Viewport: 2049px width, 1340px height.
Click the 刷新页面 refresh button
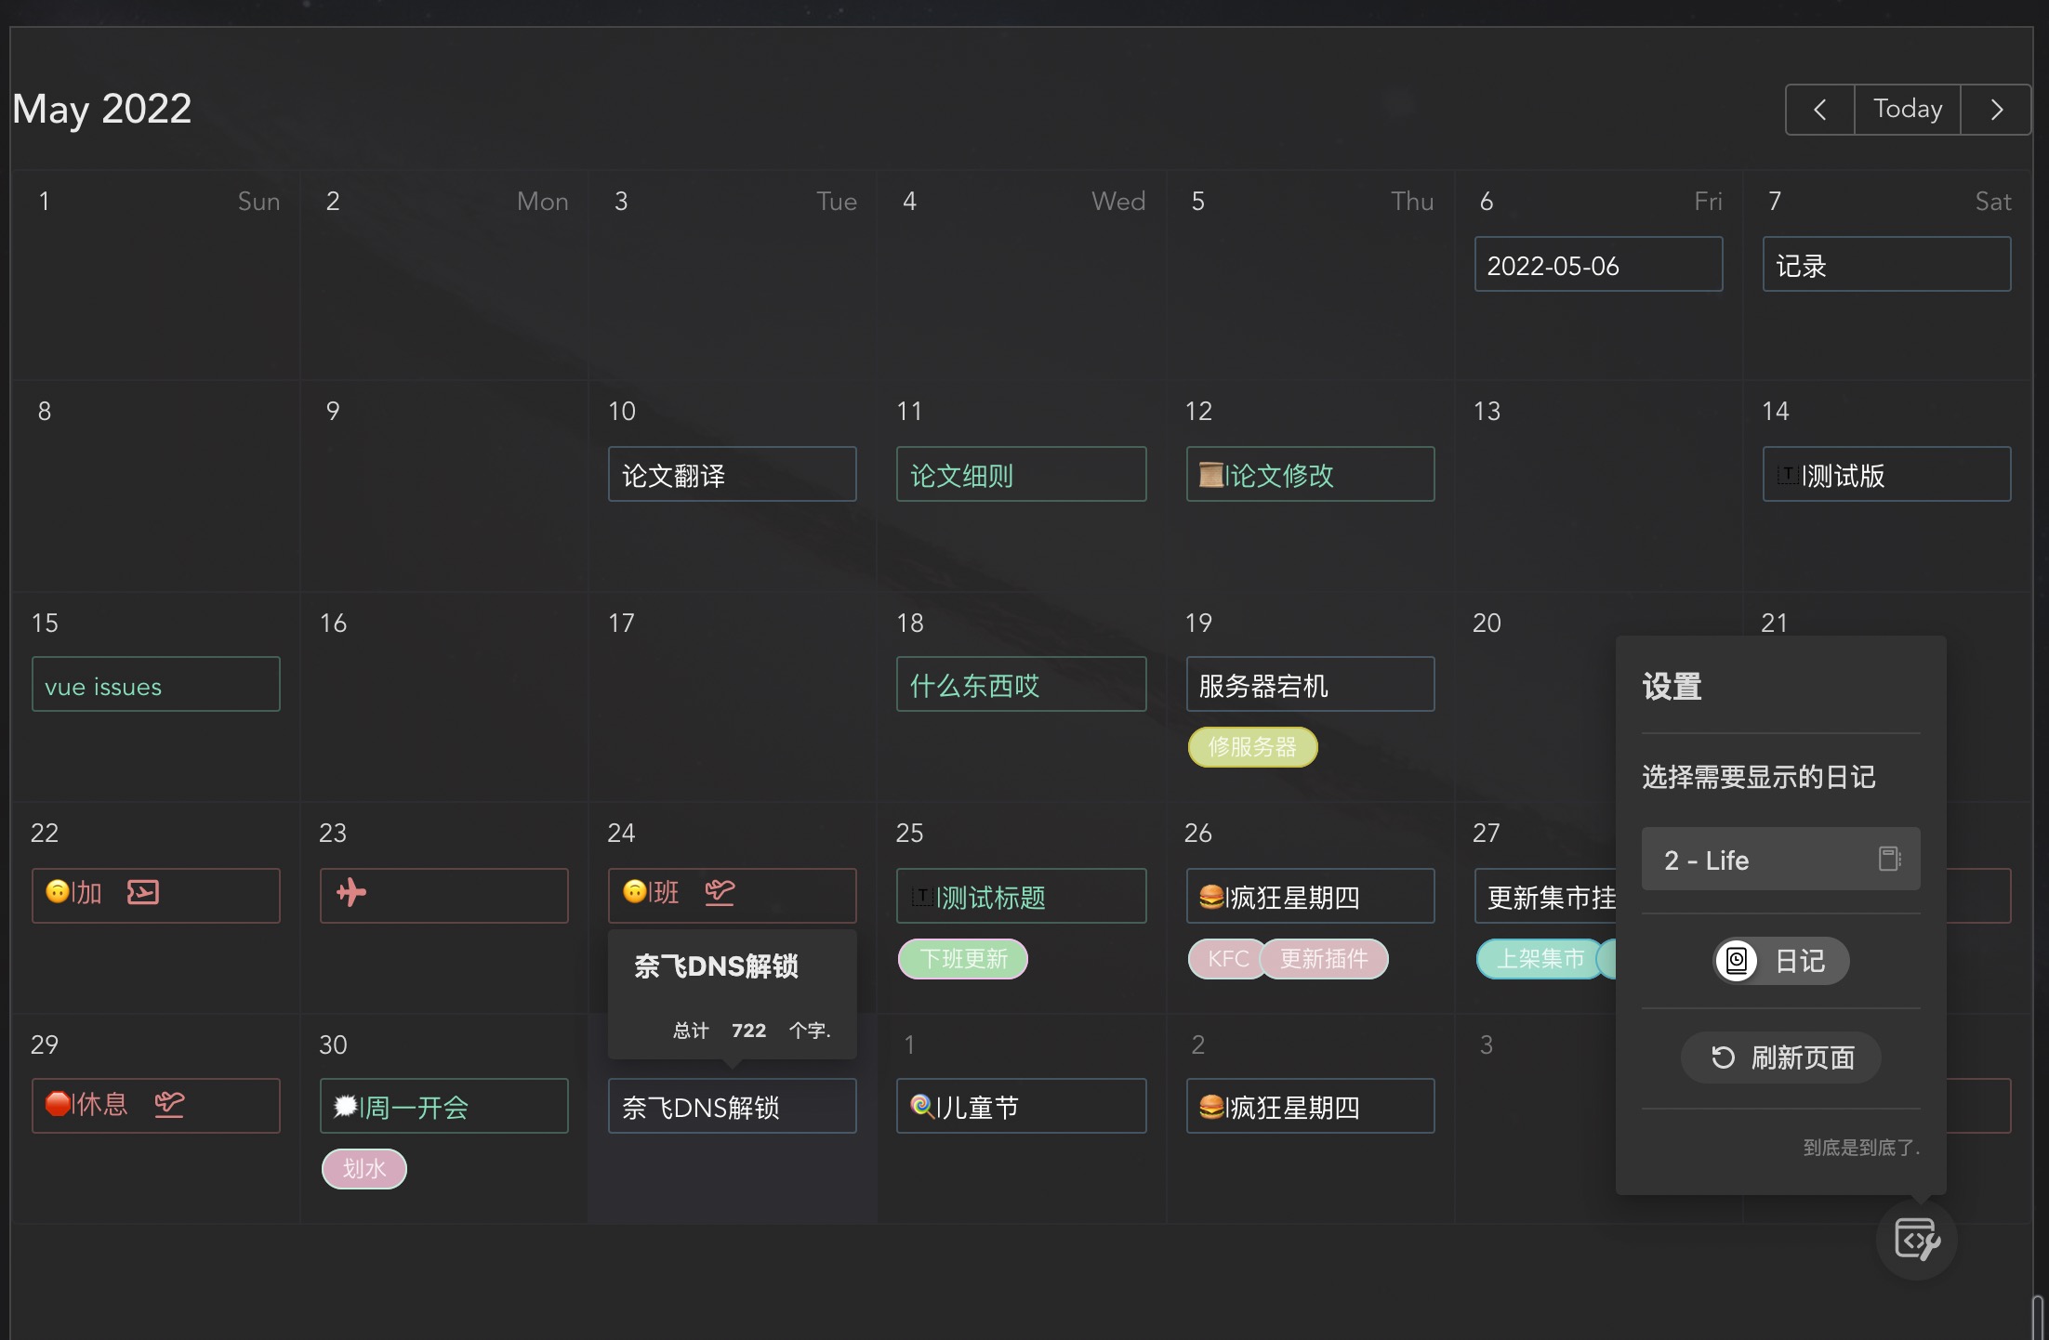[x=1780, y=1058]
